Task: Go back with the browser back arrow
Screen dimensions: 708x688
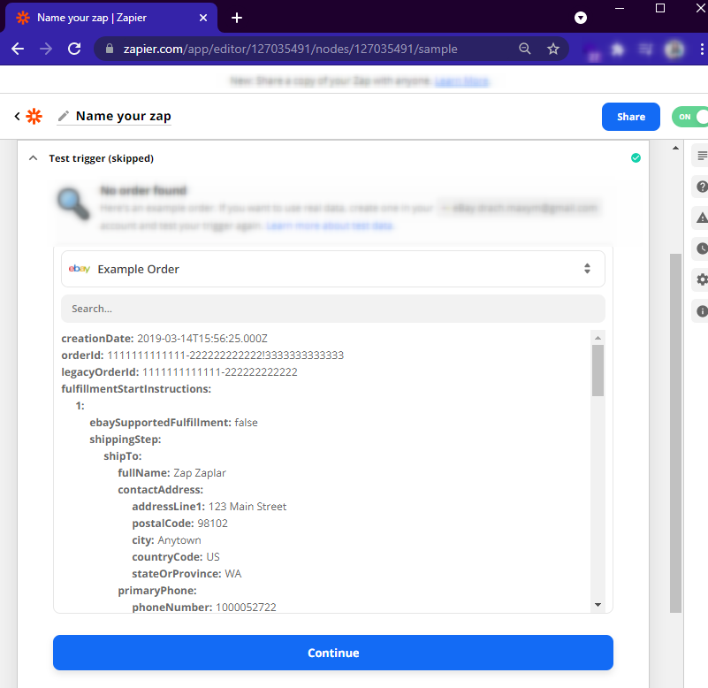Action: coord(18,49)
